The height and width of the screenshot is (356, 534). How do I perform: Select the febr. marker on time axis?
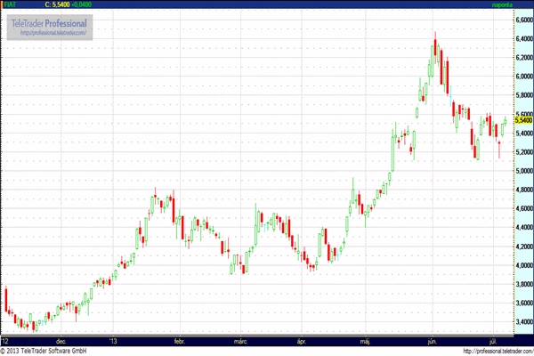pos(179,340)
